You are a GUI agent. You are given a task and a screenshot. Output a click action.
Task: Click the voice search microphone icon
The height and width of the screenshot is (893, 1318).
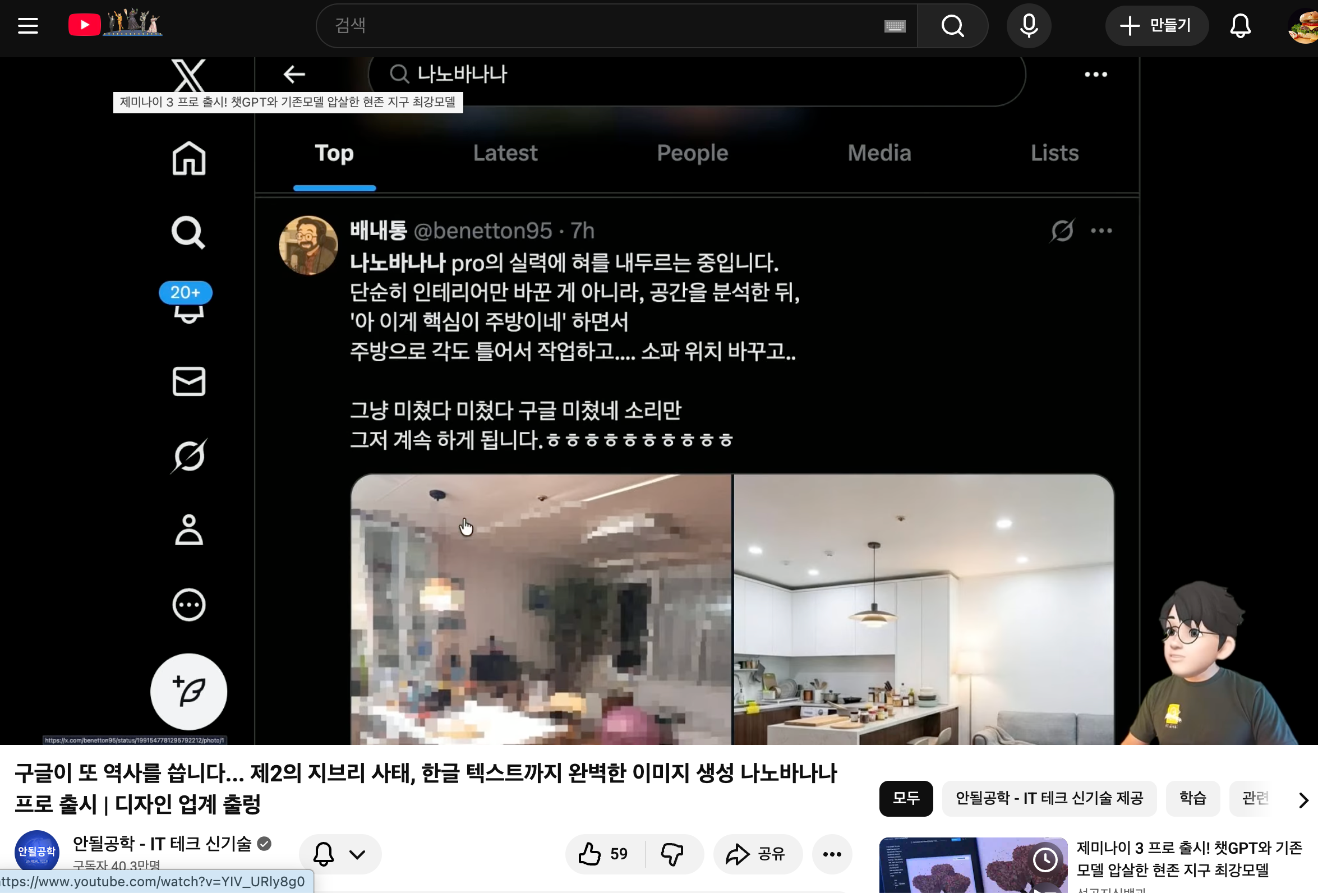coord(1028,26)
